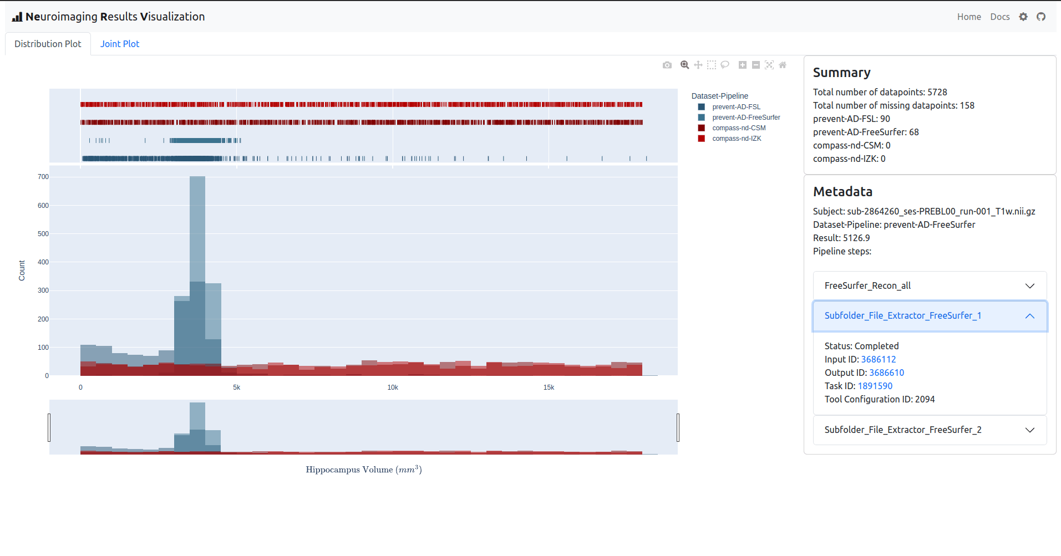Viewport: 1061px width, 556px height.
Task: Collapse Subfolder_File_Extractor_FreeSurfer_1 step
Action: tap(930, 316)
